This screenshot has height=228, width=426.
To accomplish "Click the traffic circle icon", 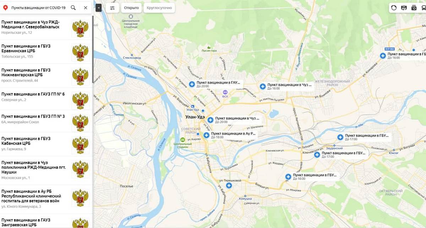I will tap(394, 7).
